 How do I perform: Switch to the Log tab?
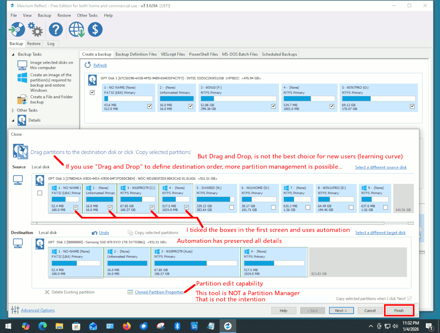(51, 43)
